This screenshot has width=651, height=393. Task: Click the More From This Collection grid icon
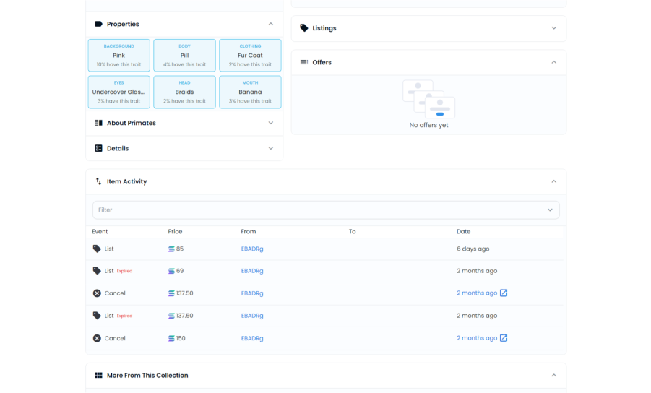[x=98, y=375]
